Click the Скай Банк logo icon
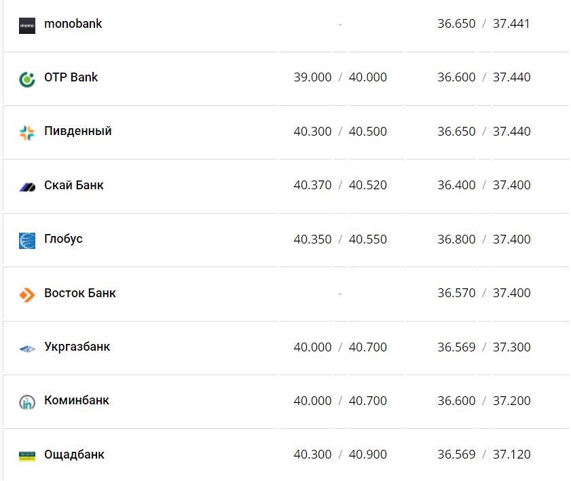The image size is (571, 481). [x=27, y=187]
